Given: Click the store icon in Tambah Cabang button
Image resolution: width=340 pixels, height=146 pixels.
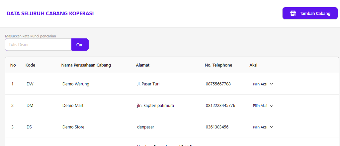Looking at the screenshot, I should pyautogui.click(x=293, y=14).
